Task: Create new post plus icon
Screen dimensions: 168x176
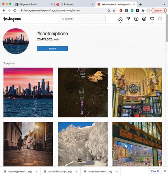Action: click(x=136, y=19)
